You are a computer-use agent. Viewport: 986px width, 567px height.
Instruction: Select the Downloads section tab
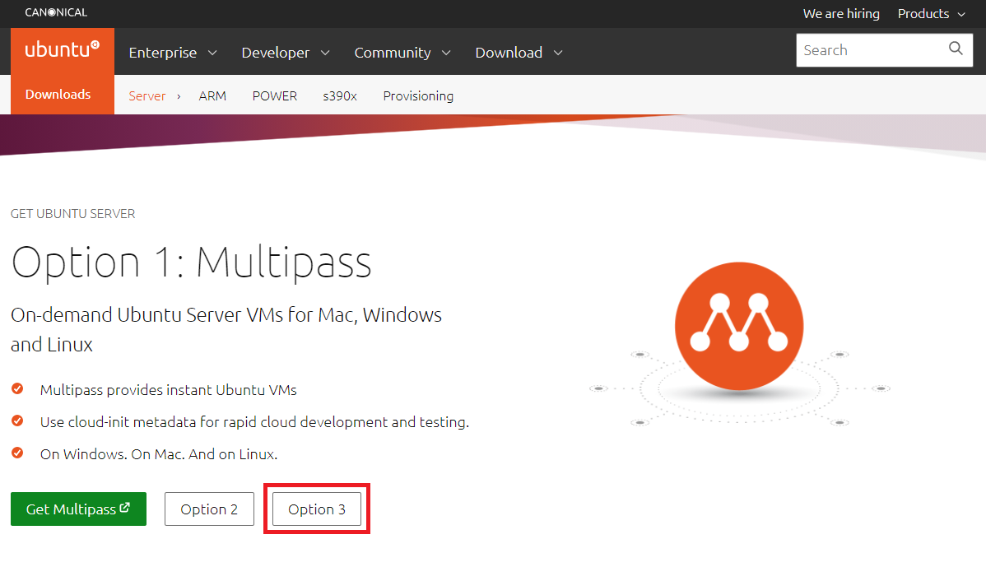(x=58, y=95)
